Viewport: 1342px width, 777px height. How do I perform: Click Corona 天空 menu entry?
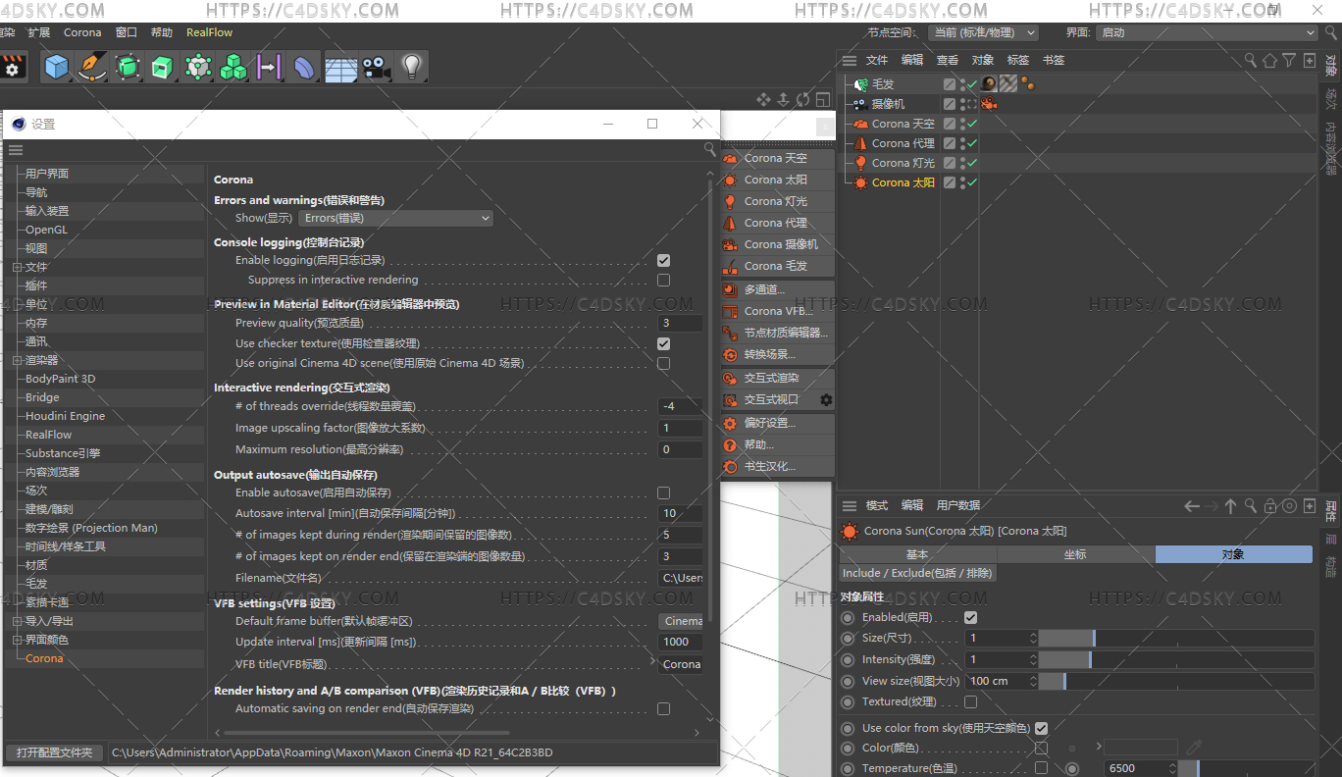coord(778,158)
